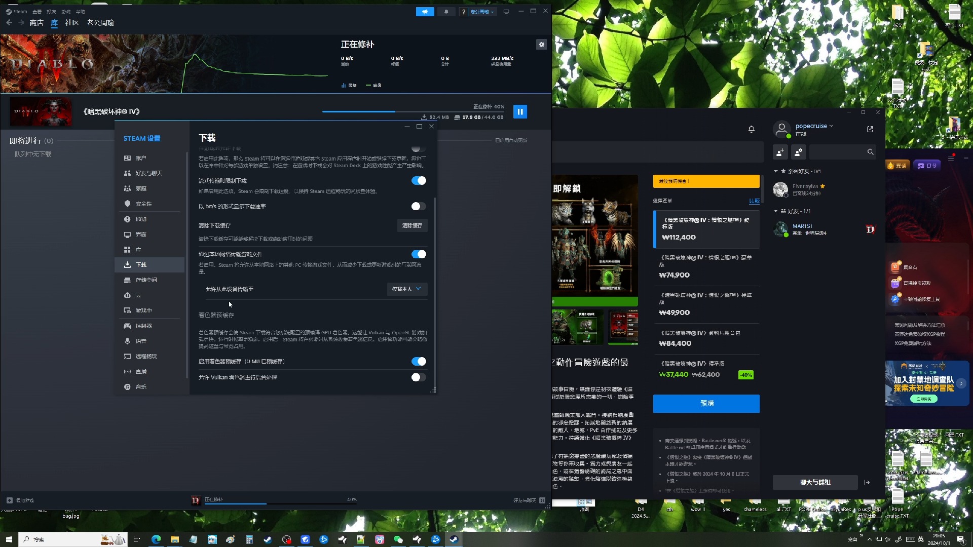The width and height of the screenshot is (973, 547).
Task: Toggle 通过本地网络传输游戏文件 switch
Action: (419, 254)
